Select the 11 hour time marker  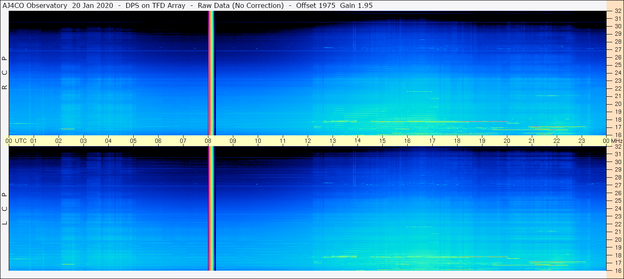283,141
